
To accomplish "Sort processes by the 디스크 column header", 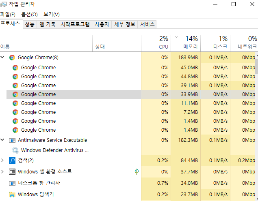I will coord(220,43).
